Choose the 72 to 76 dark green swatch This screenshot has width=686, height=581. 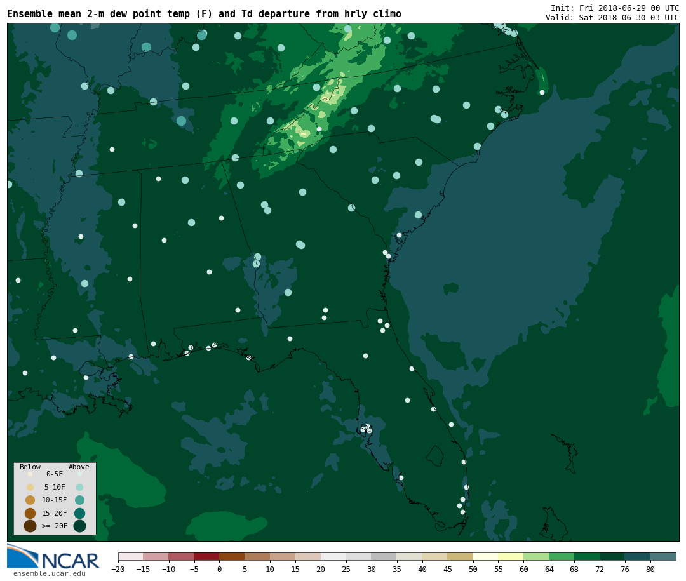point(612,556)
